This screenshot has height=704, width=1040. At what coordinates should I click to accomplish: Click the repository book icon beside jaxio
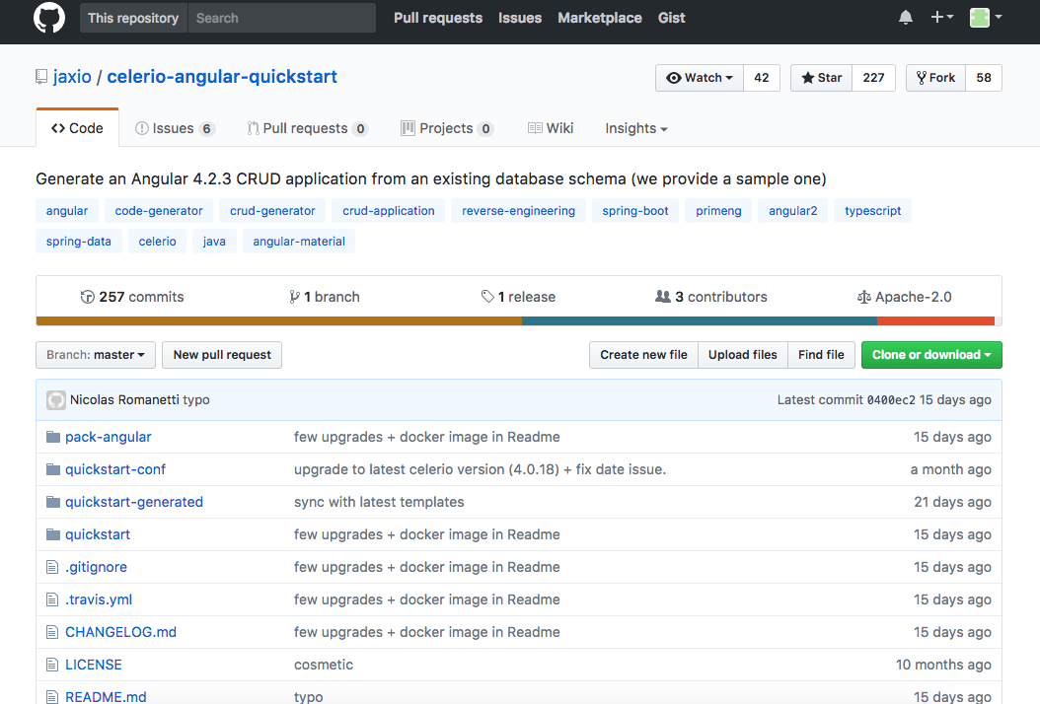[41, 77]
